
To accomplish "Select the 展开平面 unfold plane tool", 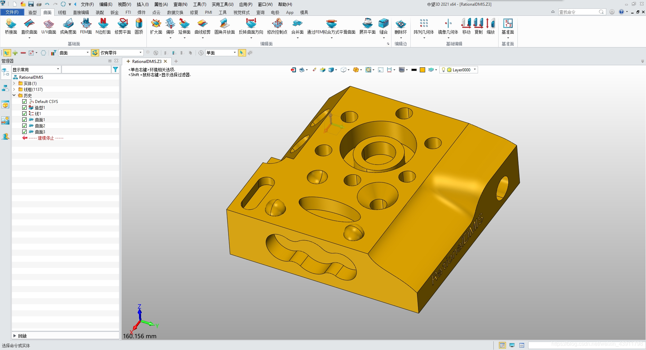I will click(367, 26).
